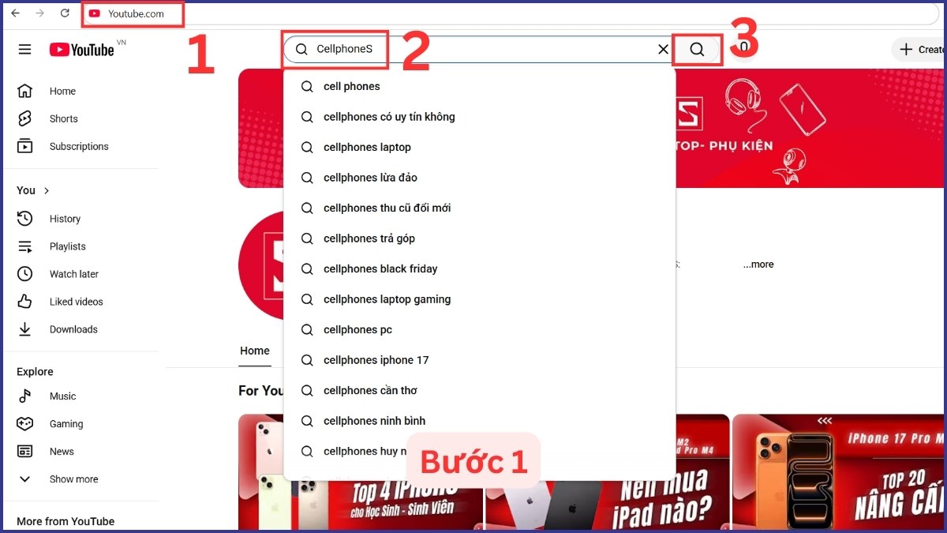Select News in the sidebar menu
Image resolution: width=947 pixels, height=533 pixels.
(x=62, y=452)
